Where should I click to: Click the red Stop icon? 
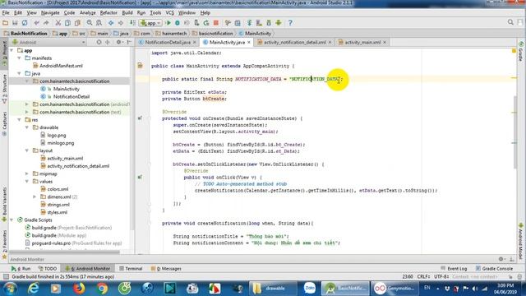(x=216, y=23)
